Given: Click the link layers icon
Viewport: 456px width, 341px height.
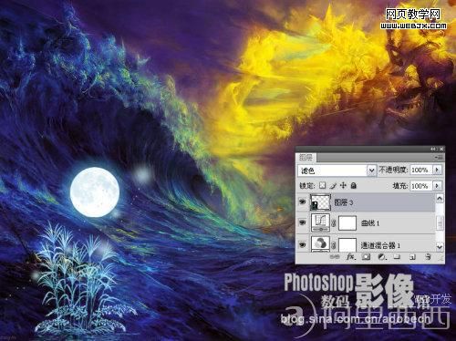Looking at the screenshot, I should (335, 257).
